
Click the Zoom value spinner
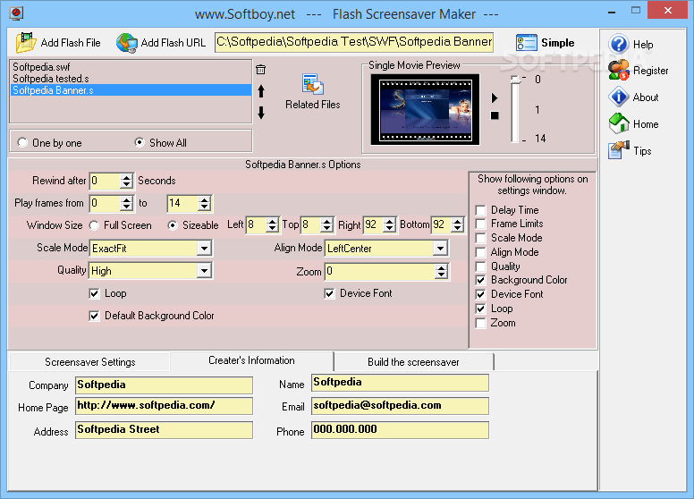pos(441,271)
